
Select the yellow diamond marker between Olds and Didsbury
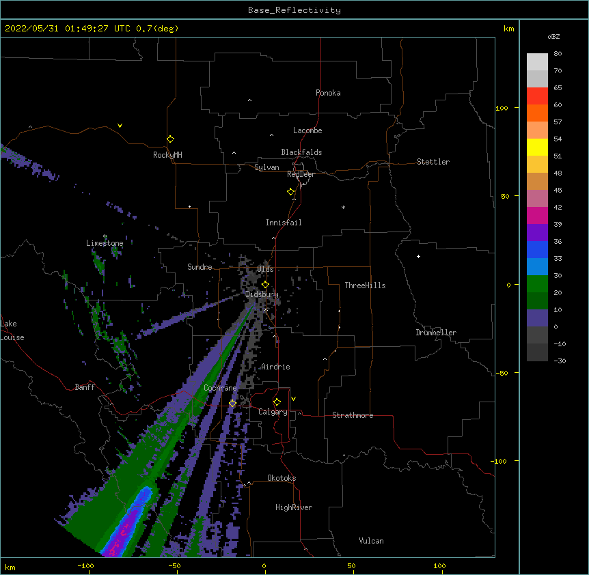tap(266, 285)
